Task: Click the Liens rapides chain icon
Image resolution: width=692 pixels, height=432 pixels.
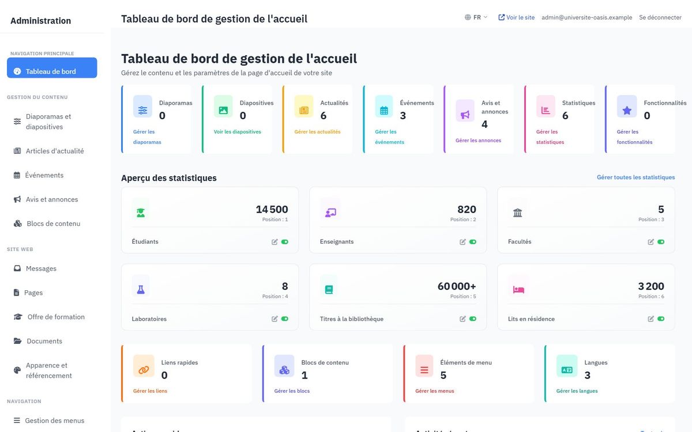Action: (x=144, y=369)
